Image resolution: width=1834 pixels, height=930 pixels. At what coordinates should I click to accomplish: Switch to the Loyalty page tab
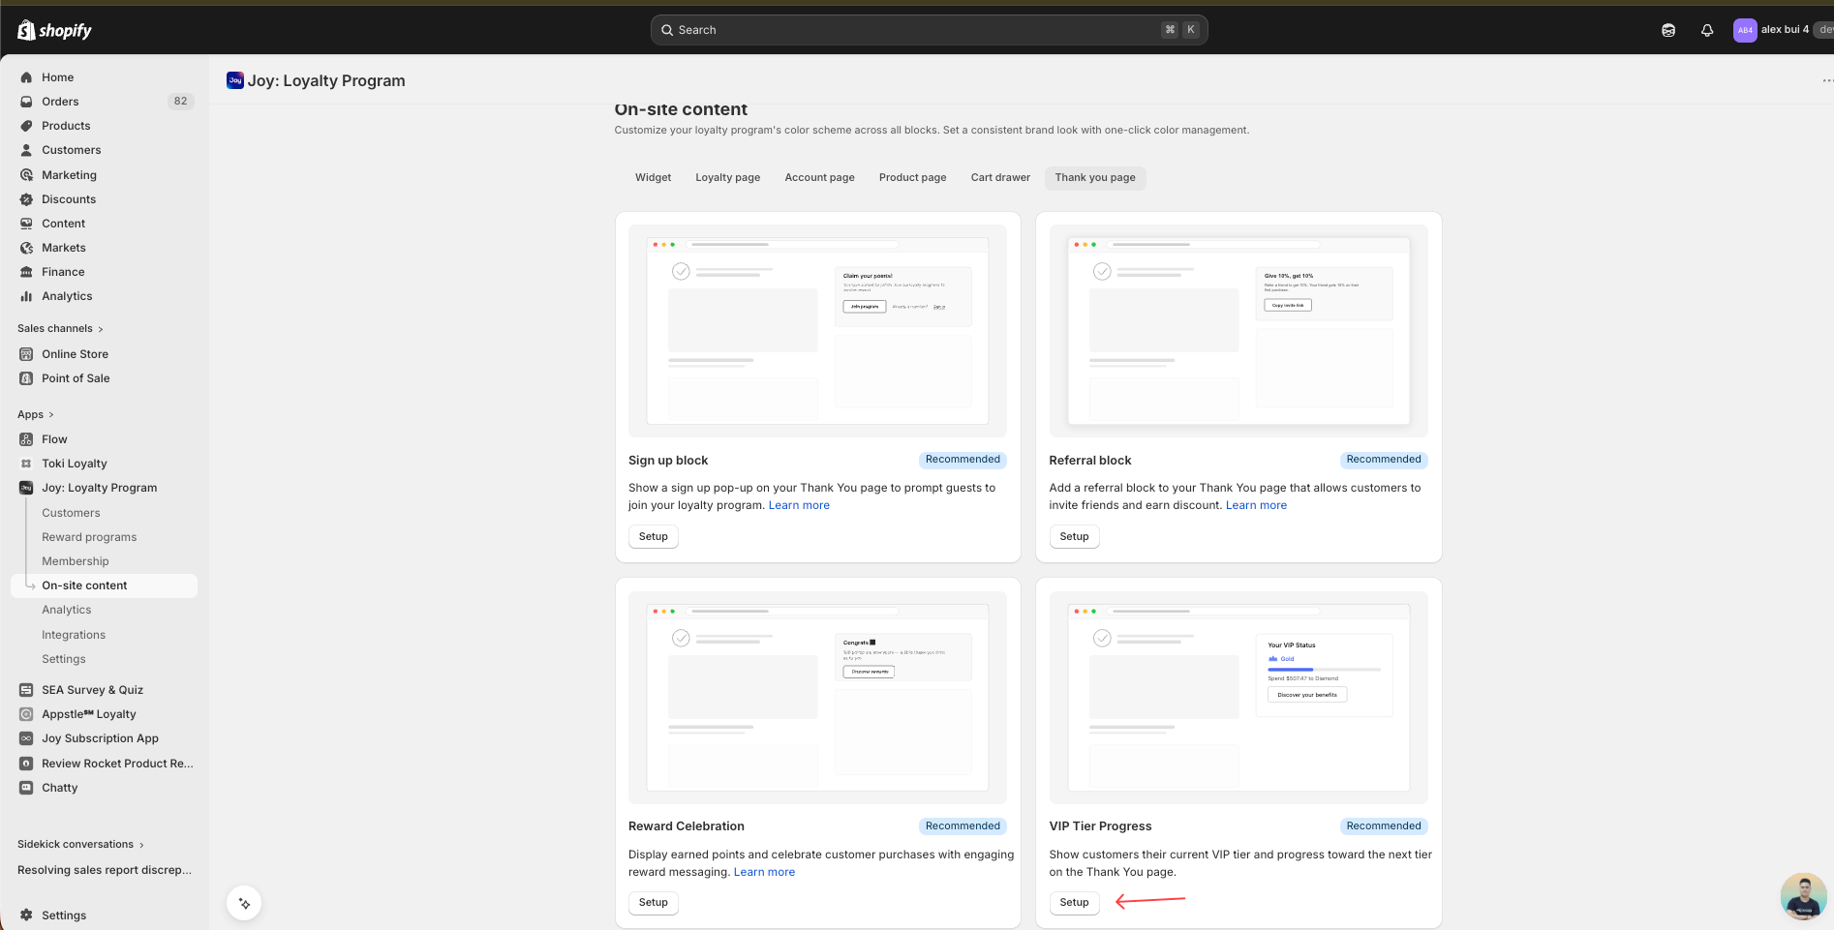pyautogui.click(x=728, y=178)
